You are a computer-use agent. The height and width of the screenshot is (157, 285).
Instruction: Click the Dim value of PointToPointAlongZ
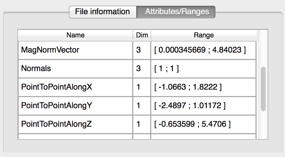pos(139,124)
